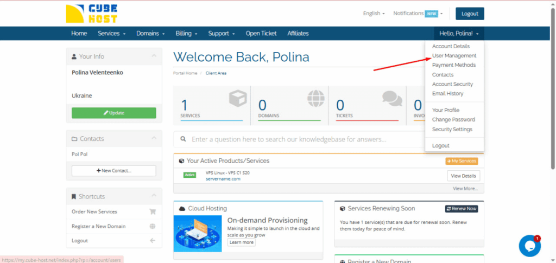Click the services box icon tile

coord(237,99)
